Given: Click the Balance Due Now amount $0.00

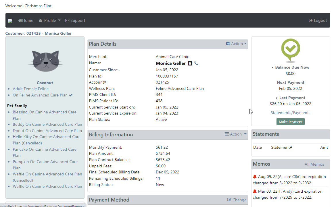Looking at the screenshot, I should [290, 73].
